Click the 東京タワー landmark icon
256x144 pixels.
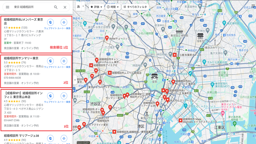(x=147, y=113)
